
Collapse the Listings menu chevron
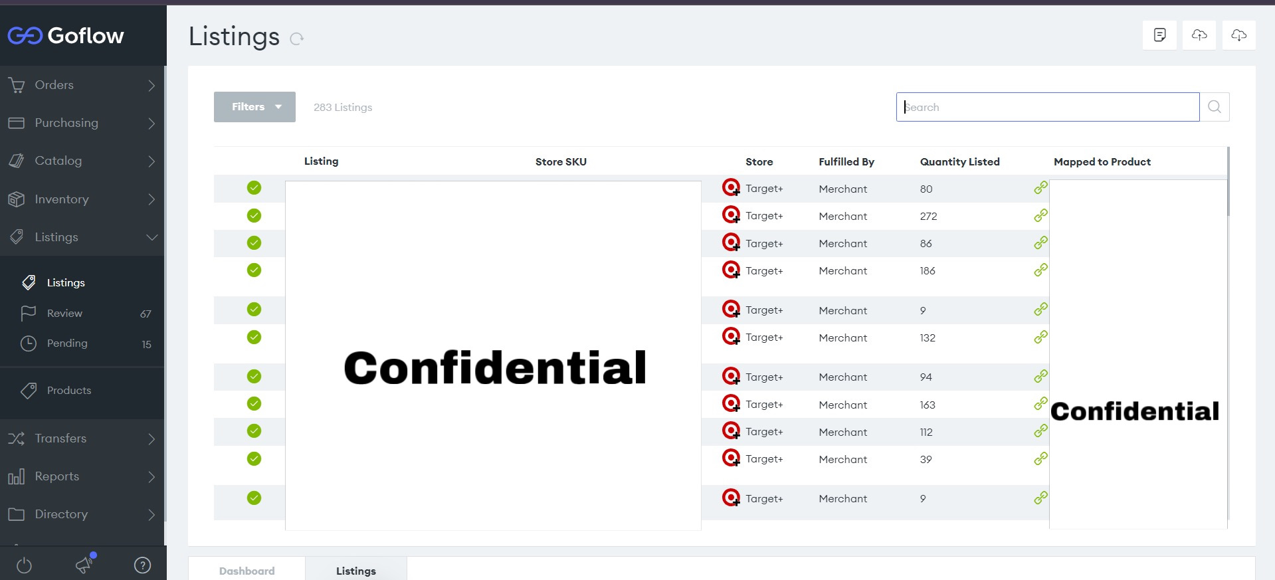pos(151,237)
